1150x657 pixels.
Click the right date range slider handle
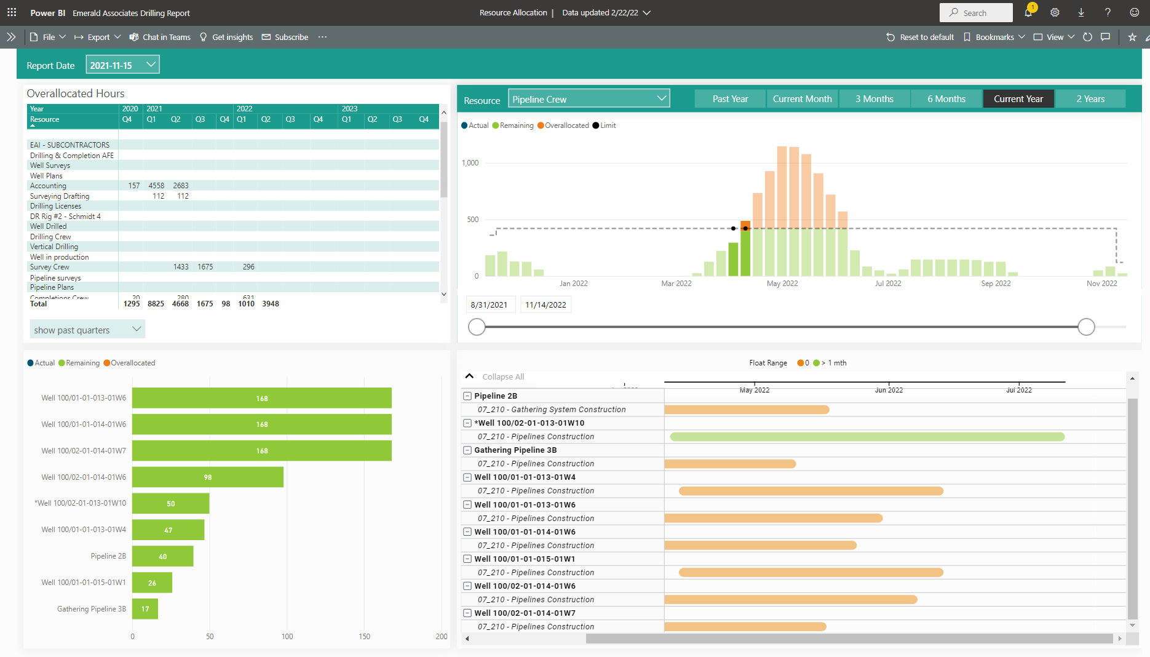1086,327
